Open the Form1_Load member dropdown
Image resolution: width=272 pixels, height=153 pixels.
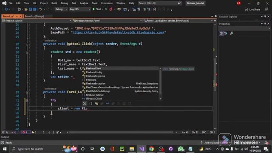click(178, 21)
